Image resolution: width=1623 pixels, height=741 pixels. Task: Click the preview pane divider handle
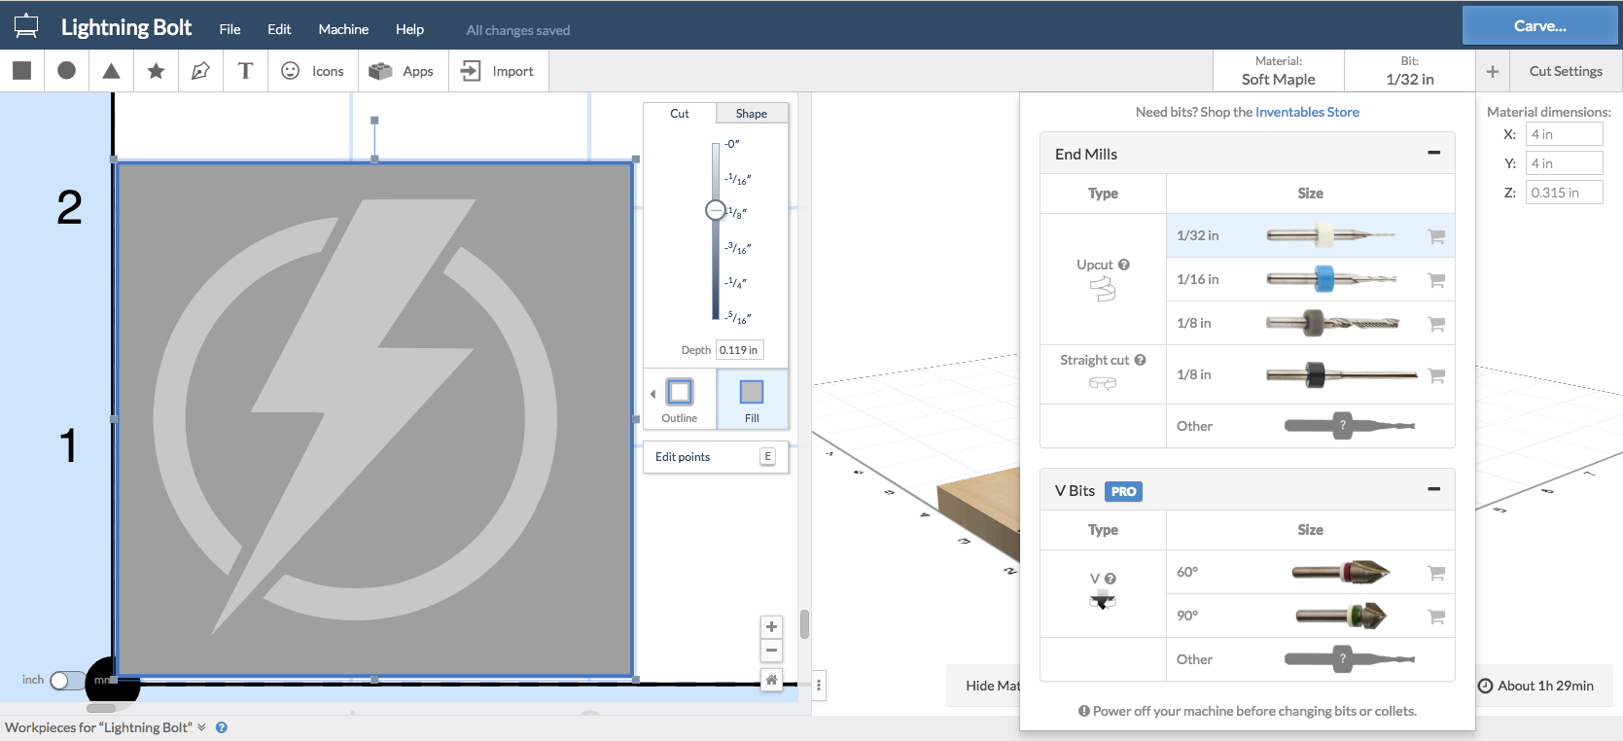coord(819,686)
